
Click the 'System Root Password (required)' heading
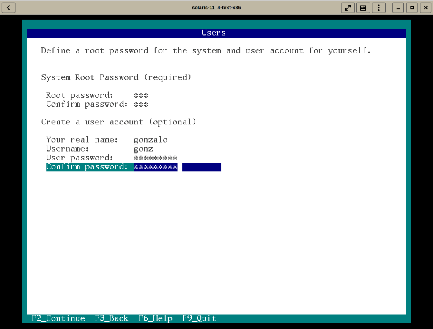pos(116,77)
